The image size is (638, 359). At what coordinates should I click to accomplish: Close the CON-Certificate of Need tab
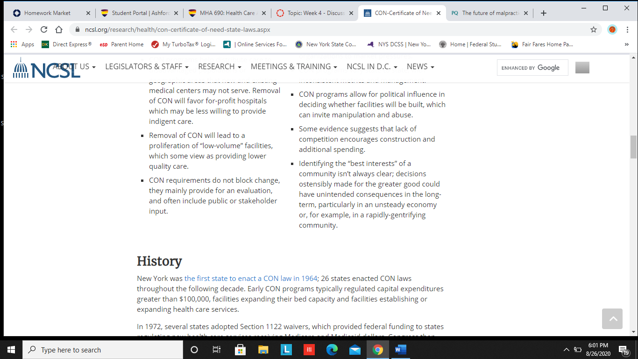pos(438,13)
